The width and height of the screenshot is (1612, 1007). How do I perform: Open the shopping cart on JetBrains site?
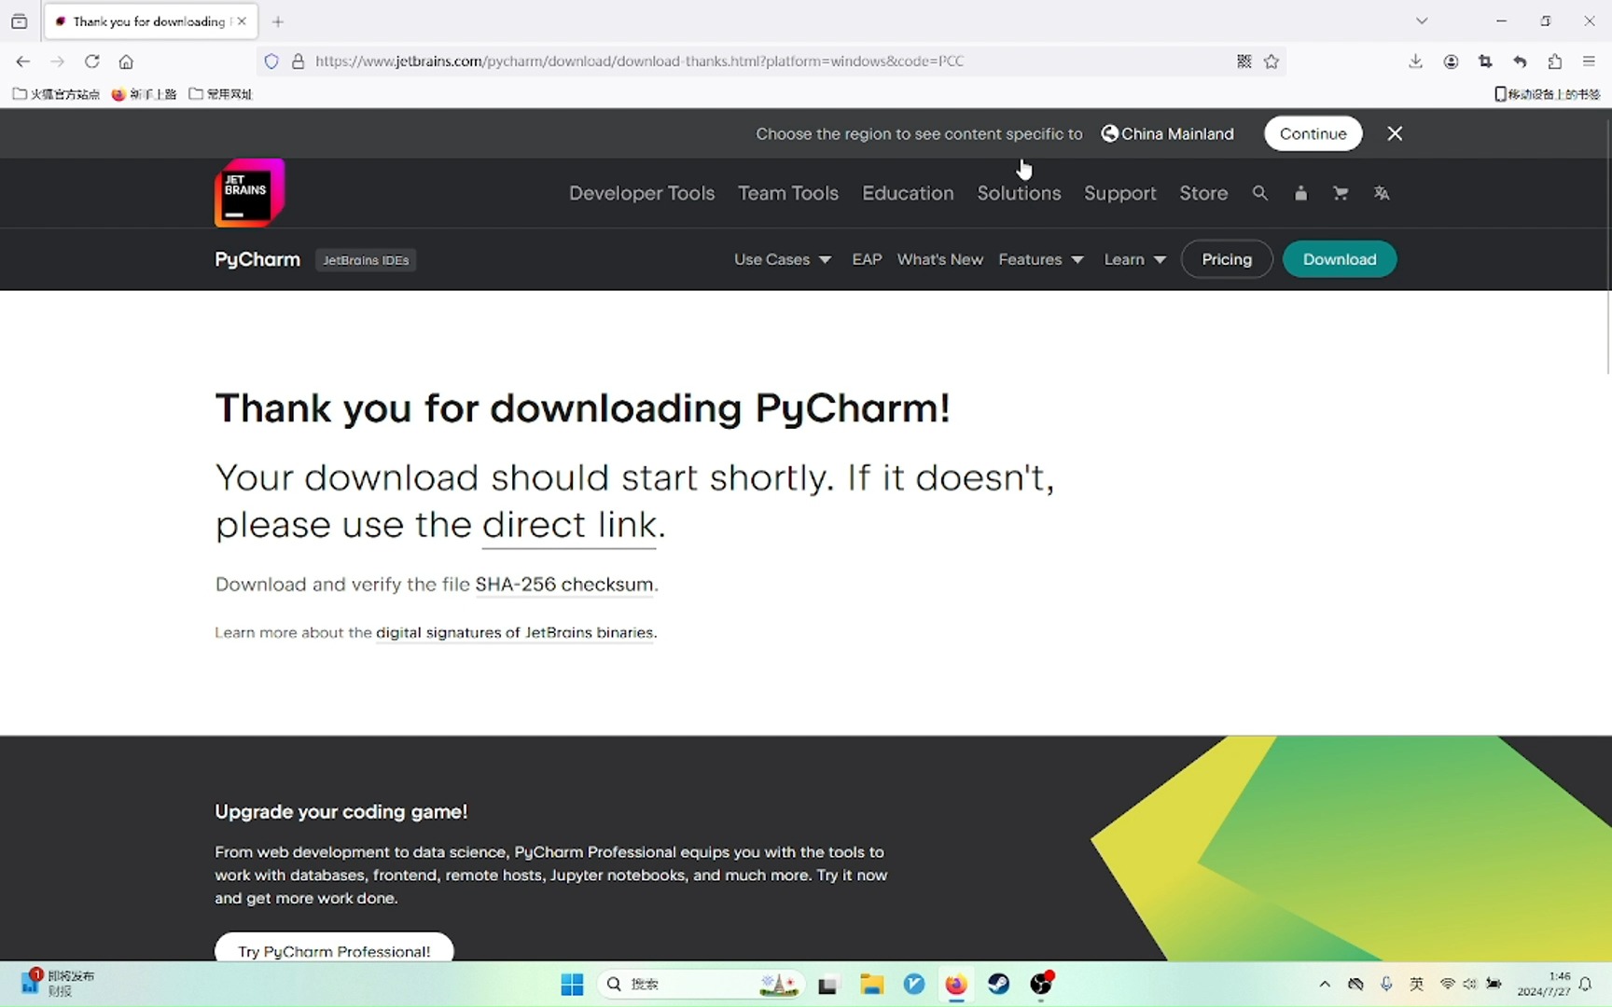point(1341,193)
